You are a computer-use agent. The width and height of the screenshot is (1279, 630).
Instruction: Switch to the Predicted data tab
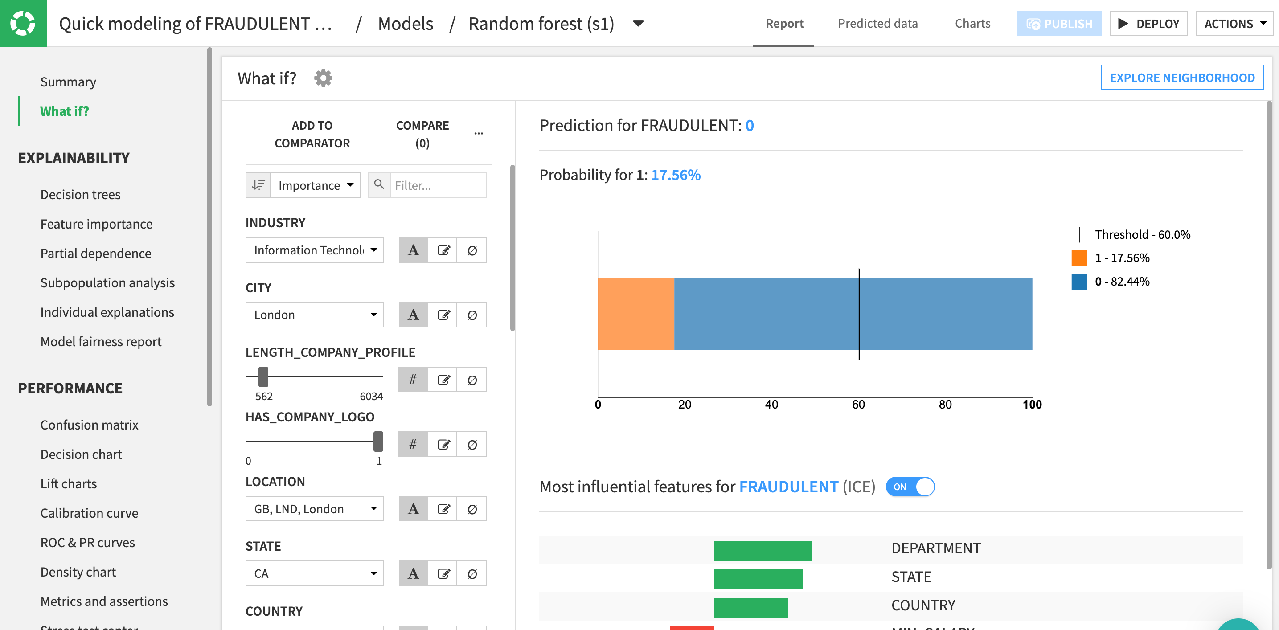[x=877, y=23]
